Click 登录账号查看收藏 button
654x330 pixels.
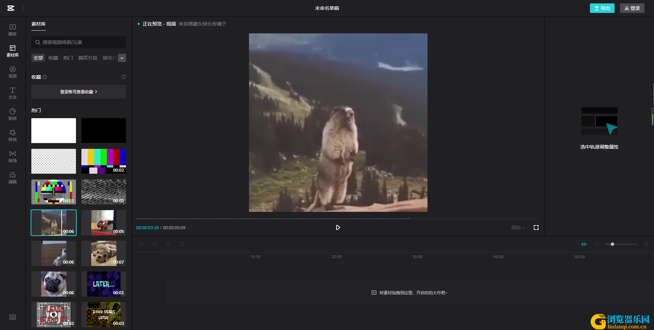pos(79,92)
